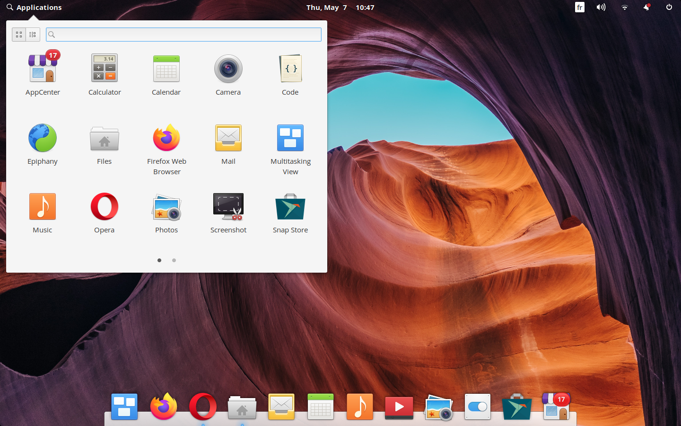Open Calendar from the dock
The height and width of the screenshot is (426, 681).
click(x=321, y=407)
